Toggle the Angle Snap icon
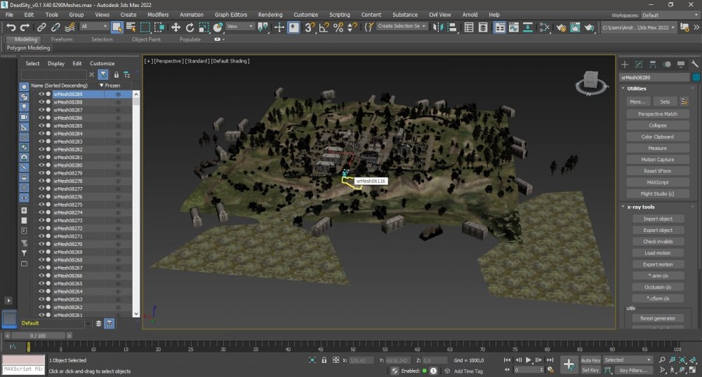 tap(324, 27)
